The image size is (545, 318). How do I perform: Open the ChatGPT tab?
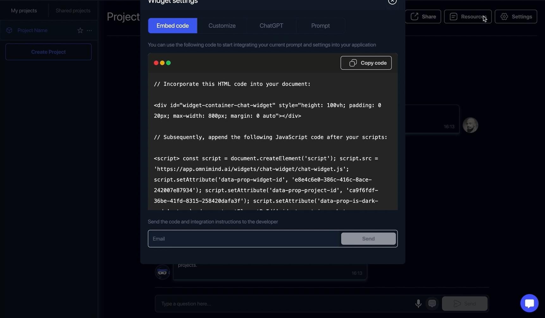point(271,26)
